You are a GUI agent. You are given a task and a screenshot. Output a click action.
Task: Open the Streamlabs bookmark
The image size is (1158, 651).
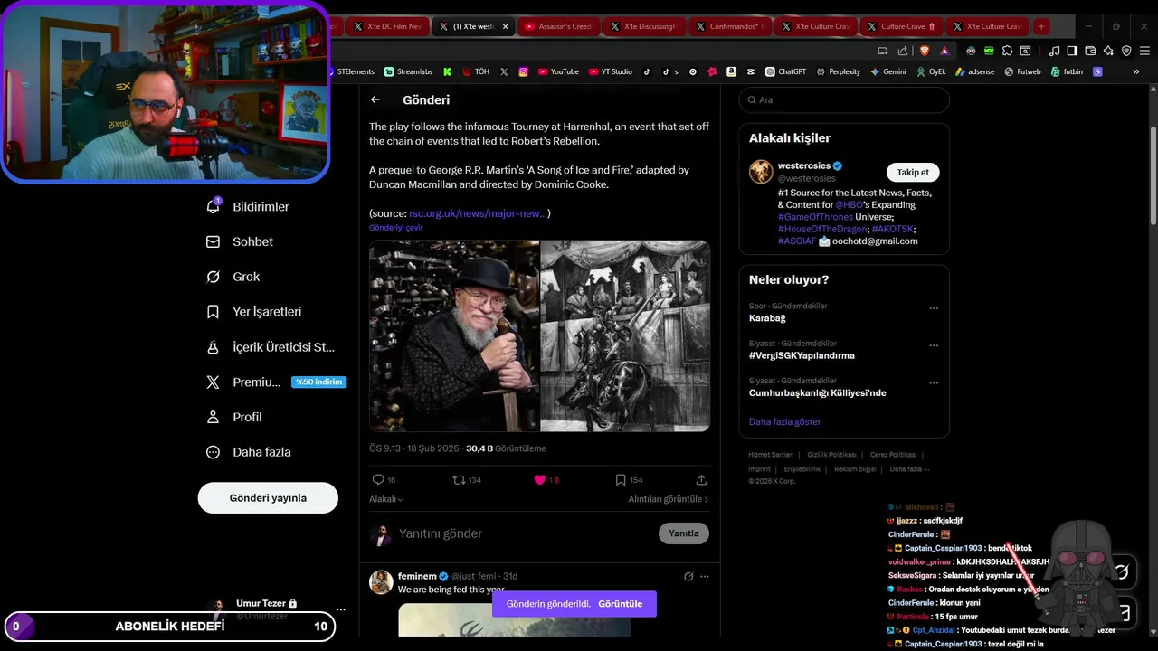coord(408,71)
